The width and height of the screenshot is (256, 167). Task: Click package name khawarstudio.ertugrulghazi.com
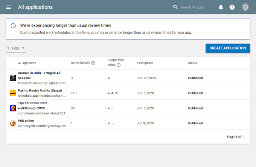(x=42, y=83)
